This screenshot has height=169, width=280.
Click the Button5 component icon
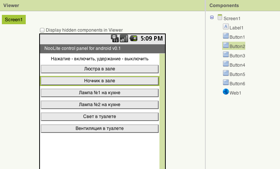point(226,73)
